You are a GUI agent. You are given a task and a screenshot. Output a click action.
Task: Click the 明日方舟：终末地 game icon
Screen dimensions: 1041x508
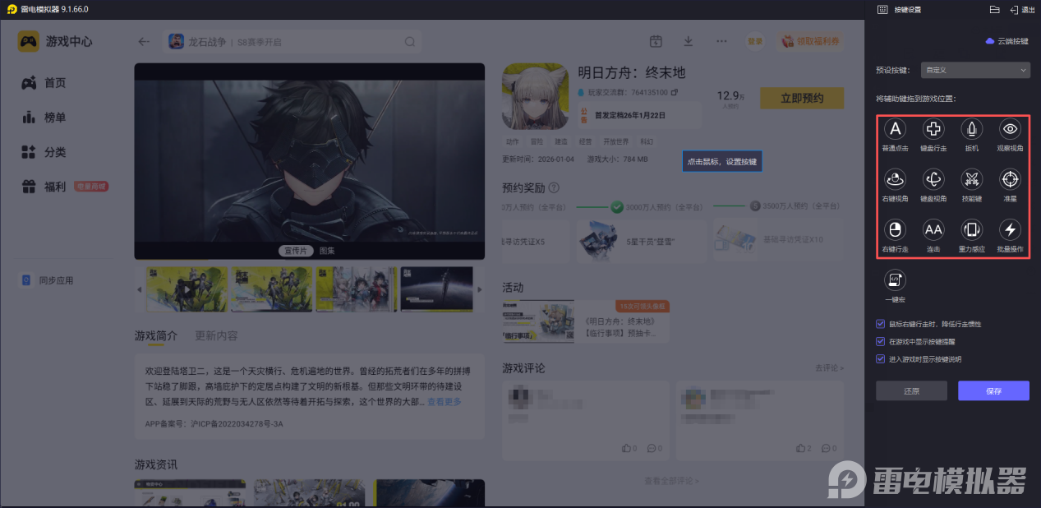(x=535, y=96)
